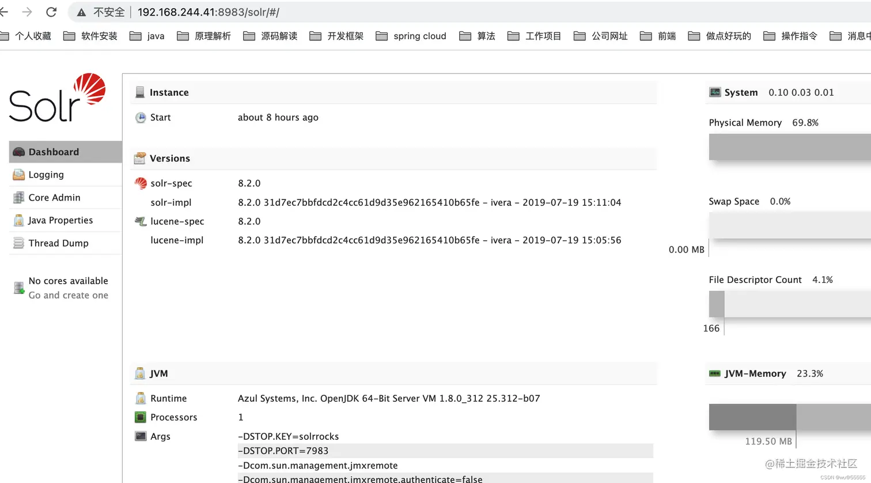Viewport: 871px width, 483px height.
Task: View Java Properties
Action: coord(65,220)
